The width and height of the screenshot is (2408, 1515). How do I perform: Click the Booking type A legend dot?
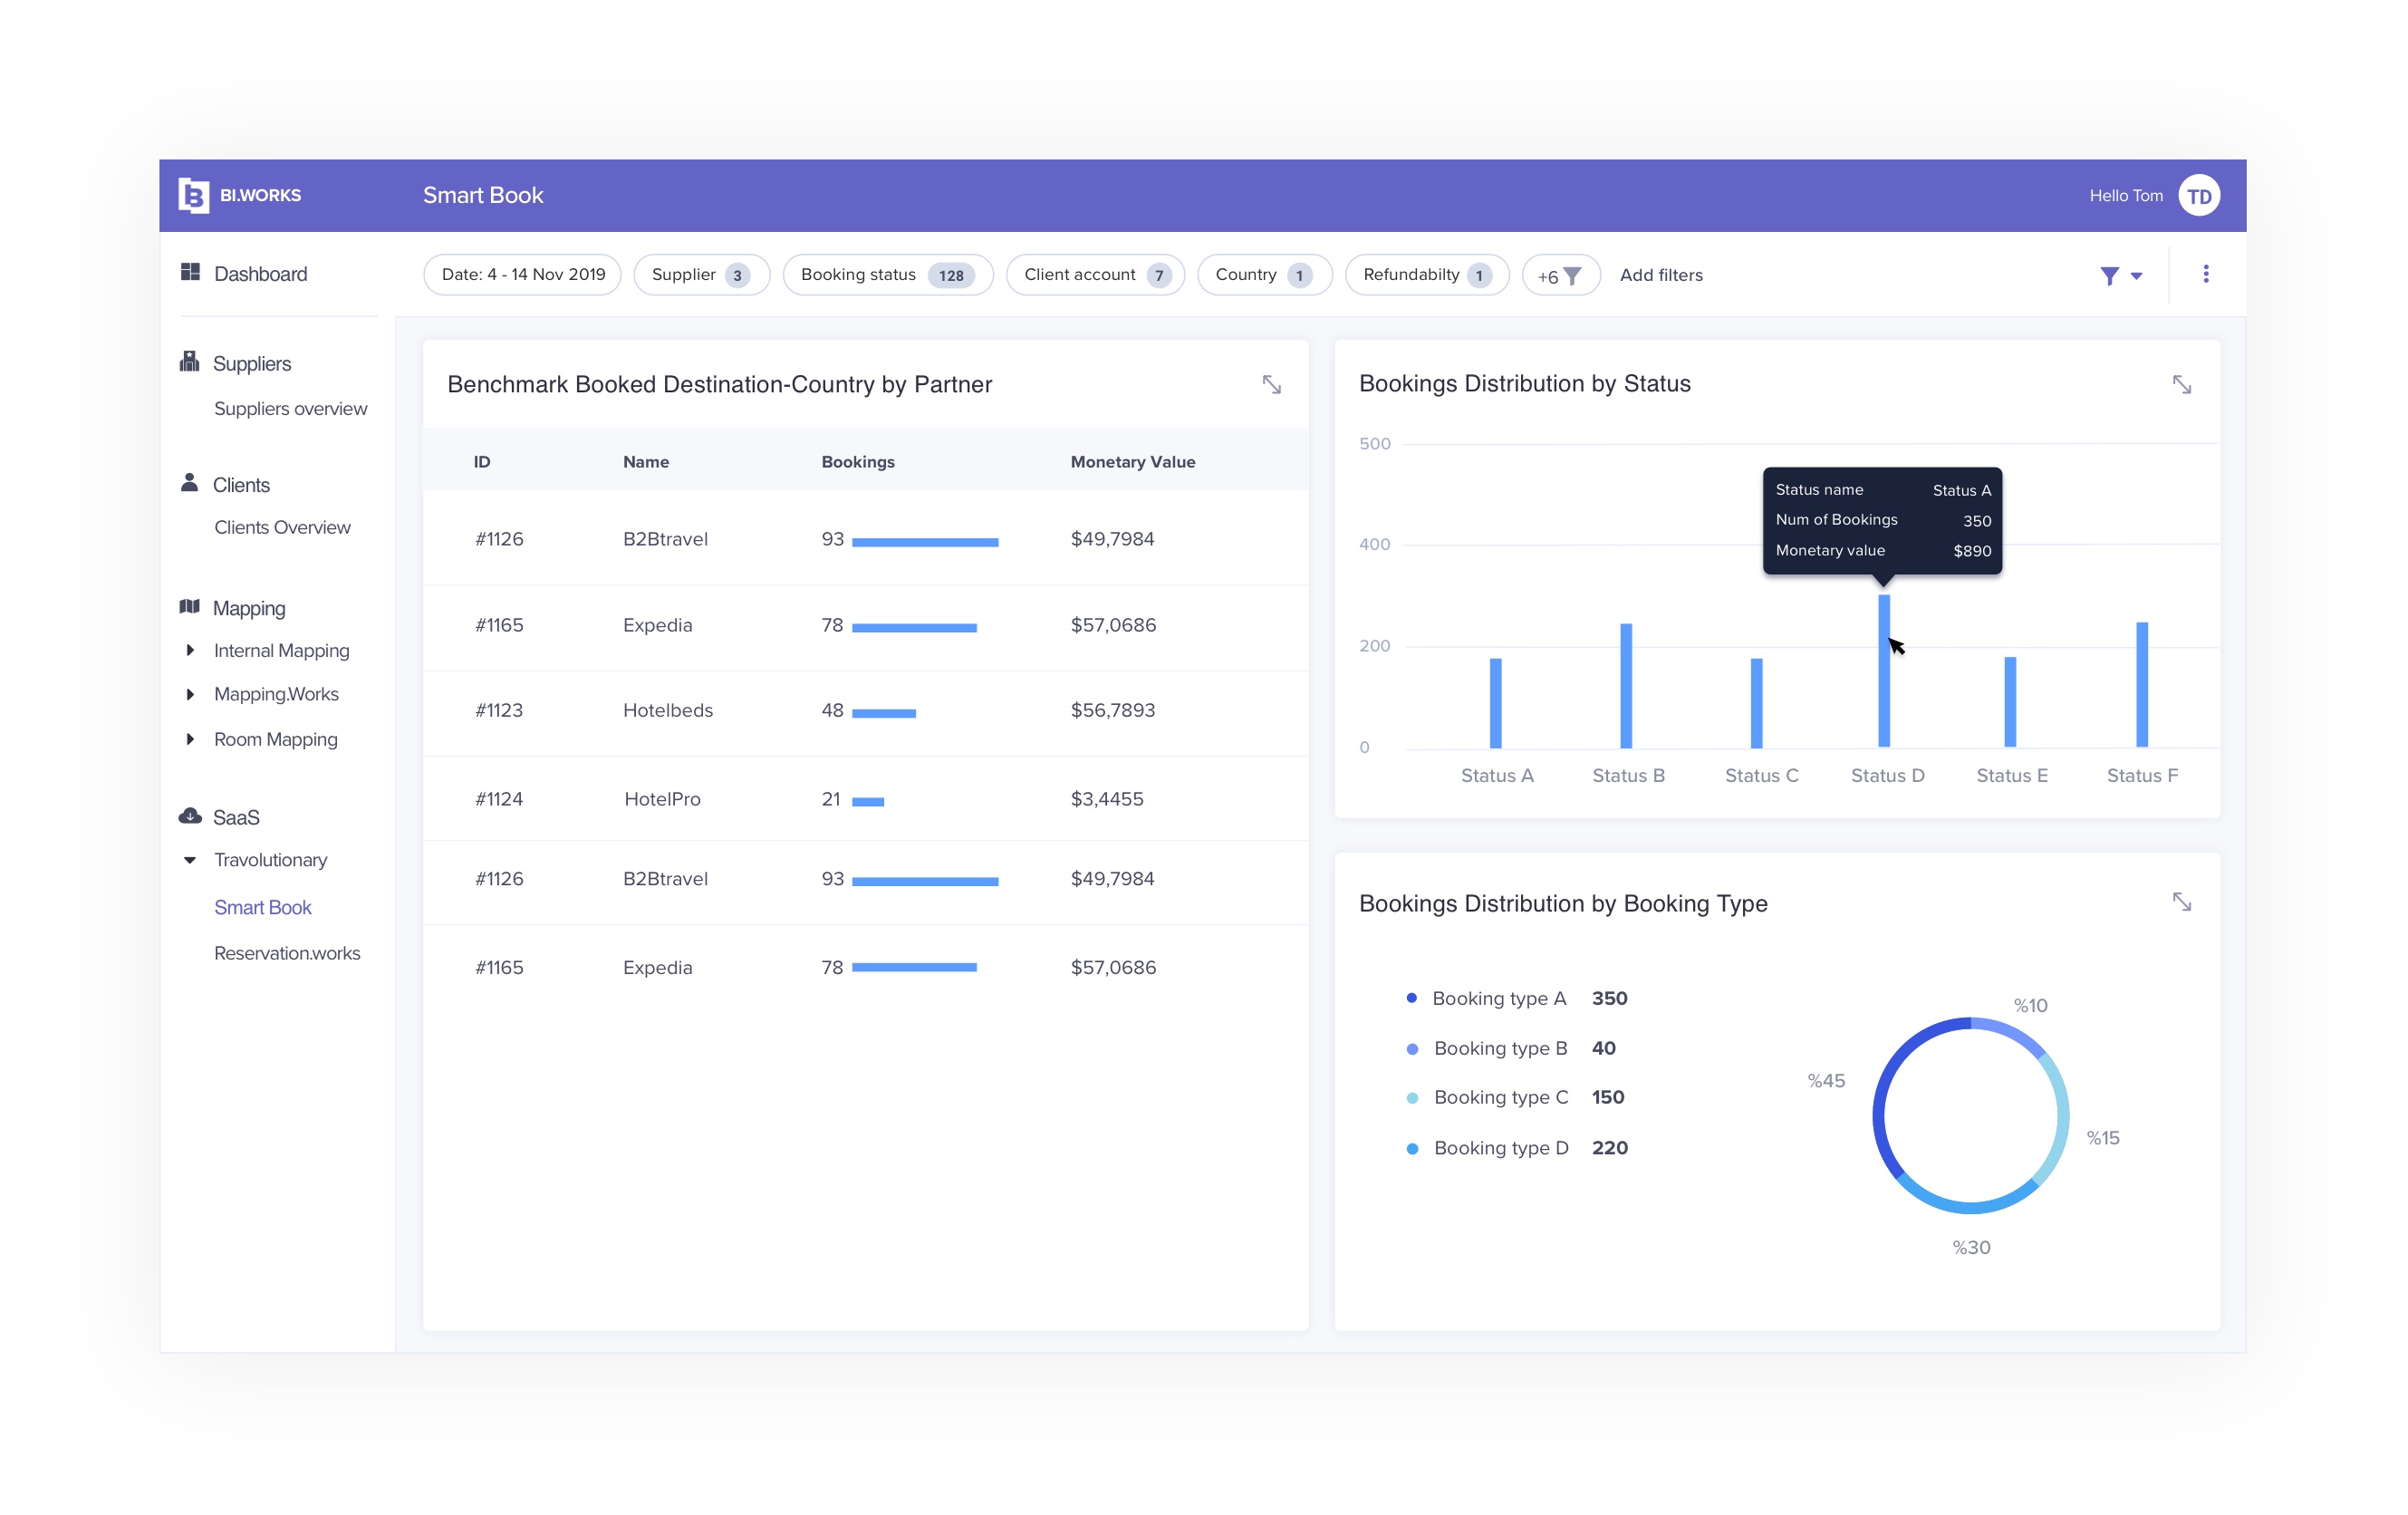1411,998
